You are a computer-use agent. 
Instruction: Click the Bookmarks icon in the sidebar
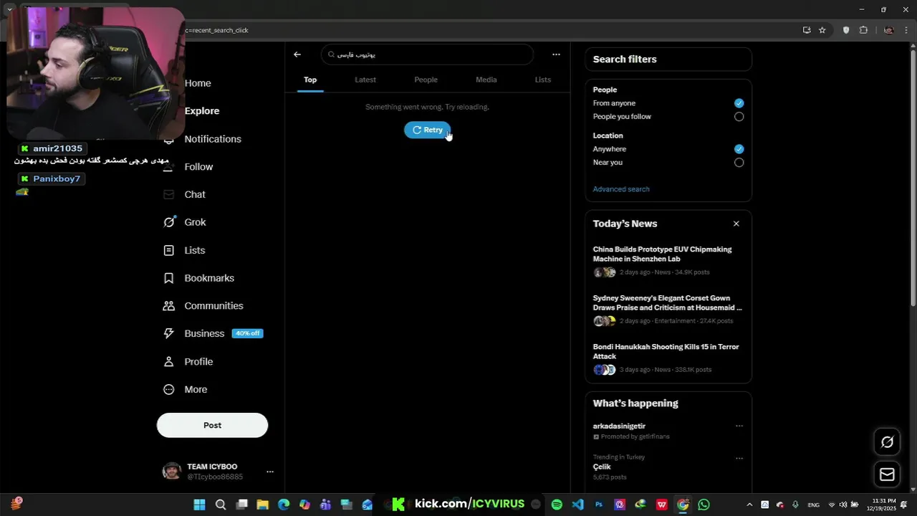(169, 278)
